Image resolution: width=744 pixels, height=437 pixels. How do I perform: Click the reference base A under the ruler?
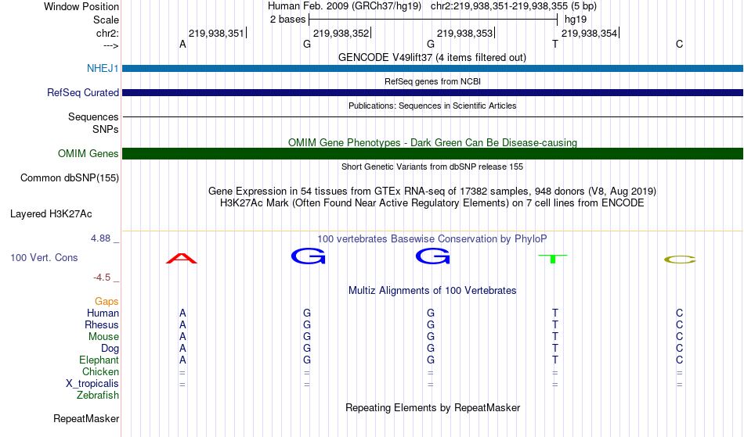click(182, 44)
